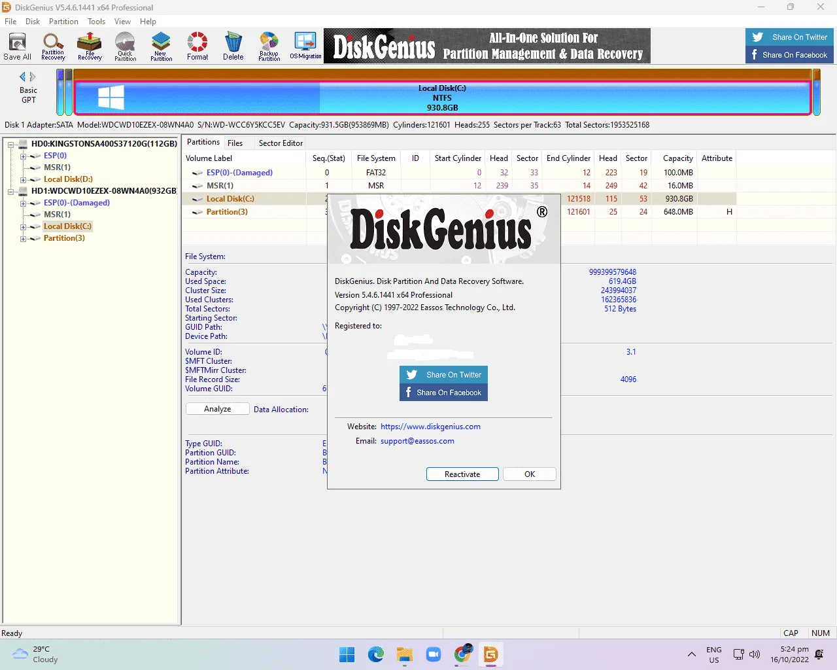
Task: Collapse HD0 KINGSTON disk tree node
Action: [11, 144]
